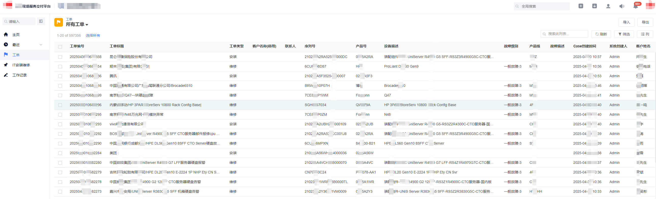Check the vivo work order row
The image size is (656, 199).
[x=60, y=124]
